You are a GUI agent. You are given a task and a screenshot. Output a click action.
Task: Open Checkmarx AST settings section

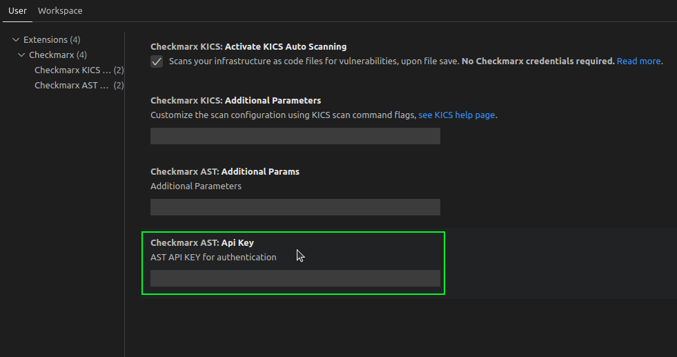tap(79, 85)
